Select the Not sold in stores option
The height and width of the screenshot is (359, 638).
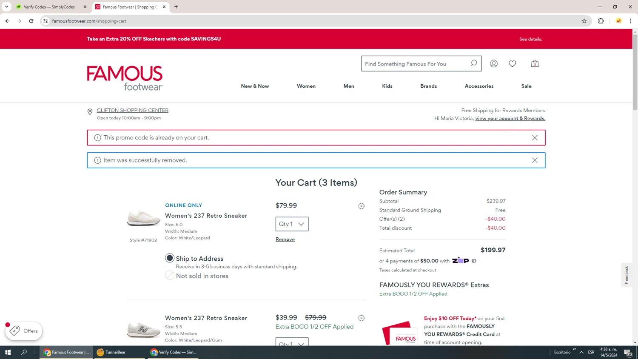coord(170,276)
